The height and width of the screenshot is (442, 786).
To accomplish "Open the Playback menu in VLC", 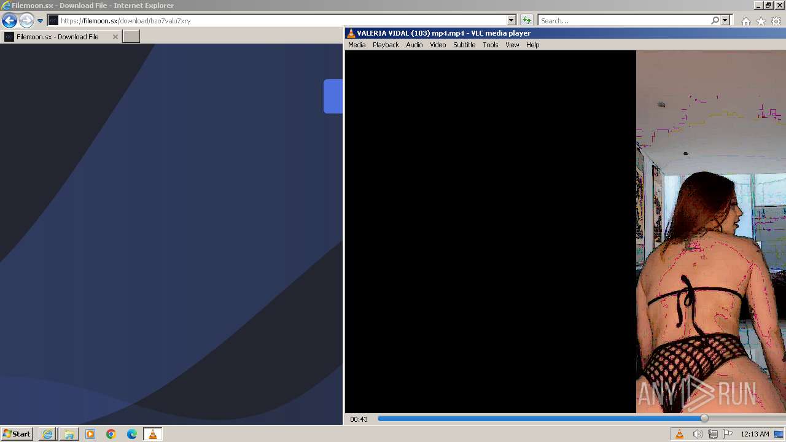I will pyautogui.click(x=386, y=45).
